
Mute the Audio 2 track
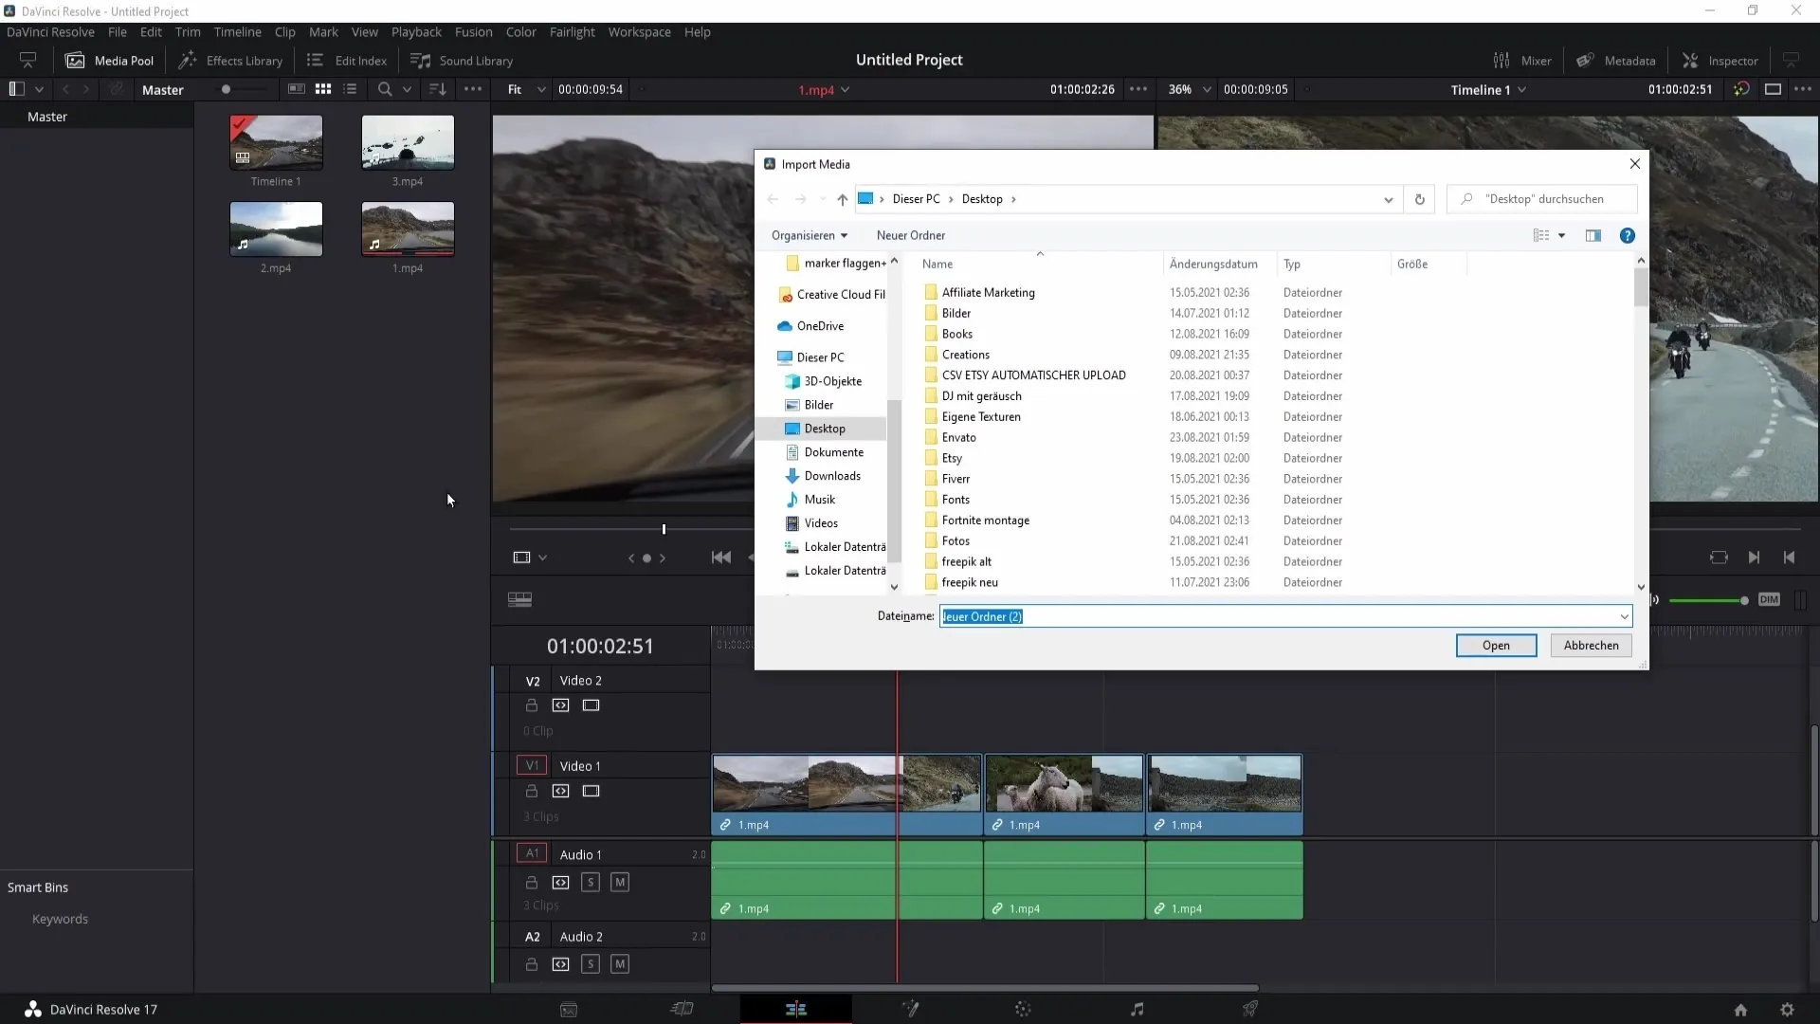[620, 964]
